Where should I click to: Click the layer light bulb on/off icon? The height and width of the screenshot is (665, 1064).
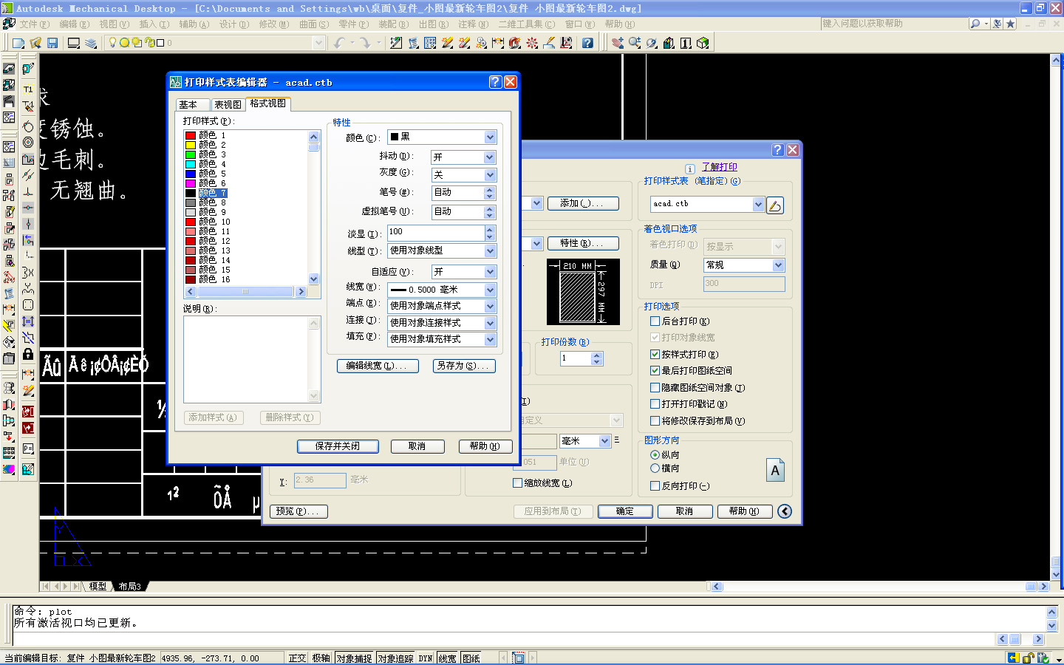[112, 43]
